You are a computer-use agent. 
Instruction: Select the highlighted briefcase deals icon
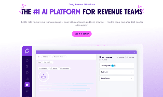27,85
